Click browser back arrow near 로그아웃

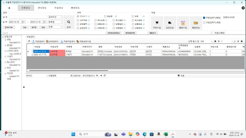tap(97, 76)
